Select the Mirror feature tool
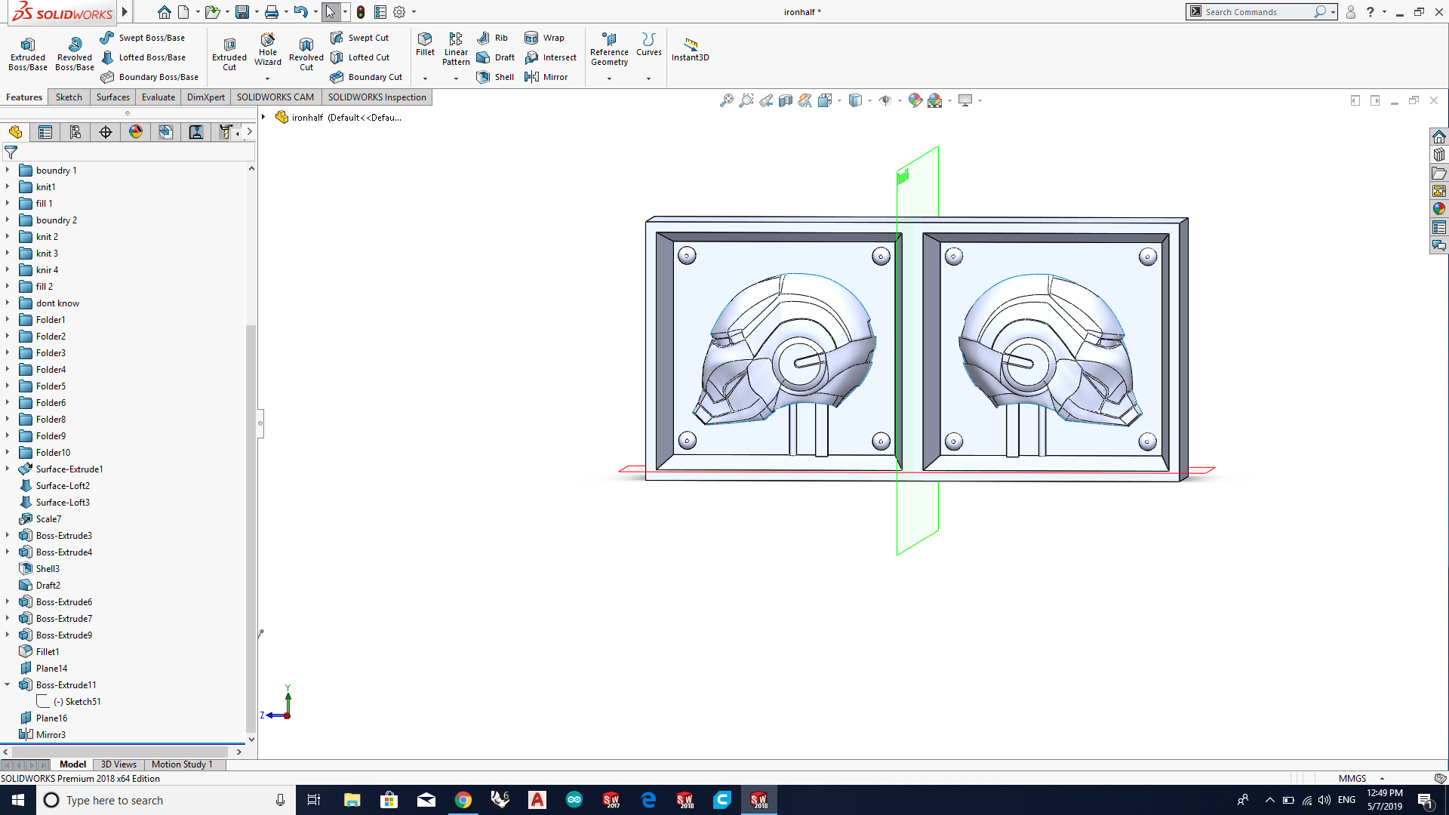The width and height of the screenshot is (1449, 815). pos(546,77)
